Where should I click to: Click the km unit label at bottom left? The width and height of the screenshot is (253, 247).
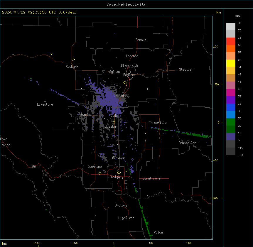4,243
